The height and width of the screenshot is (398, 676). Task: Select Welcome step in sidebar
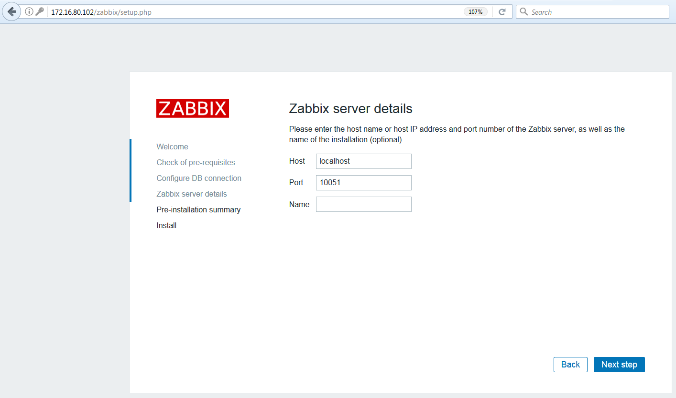point(172,147)
